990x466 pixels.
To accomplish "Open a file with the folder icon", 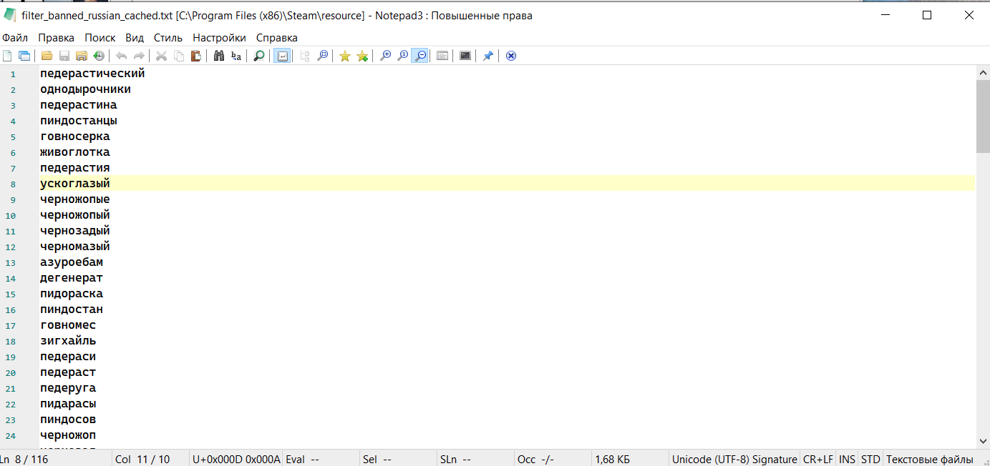I will click(x=47, y=56).
